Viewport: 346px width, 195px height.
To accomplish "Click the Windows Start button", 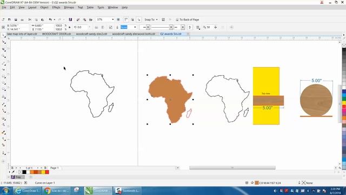I will (x=5, y=191).
